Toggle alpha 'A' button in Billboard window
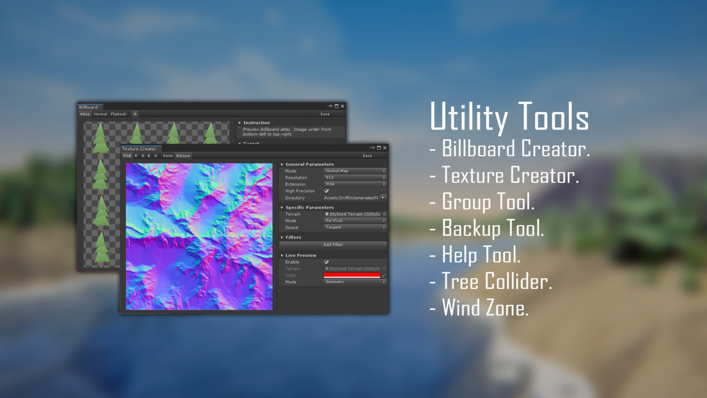707x398 pixels. [135, 114]
